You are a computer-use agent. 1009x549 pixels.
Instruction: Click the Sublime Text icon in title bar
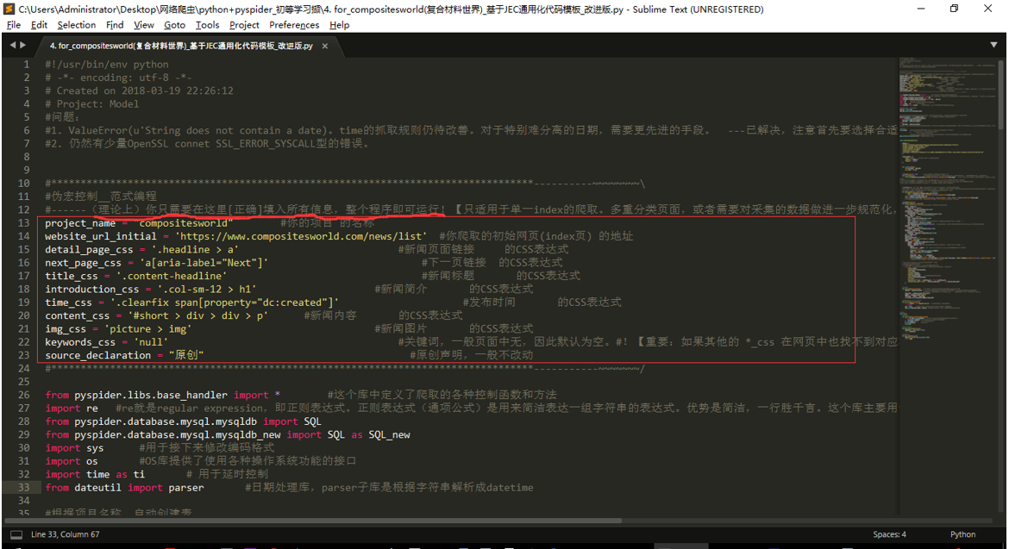[9, 9]
